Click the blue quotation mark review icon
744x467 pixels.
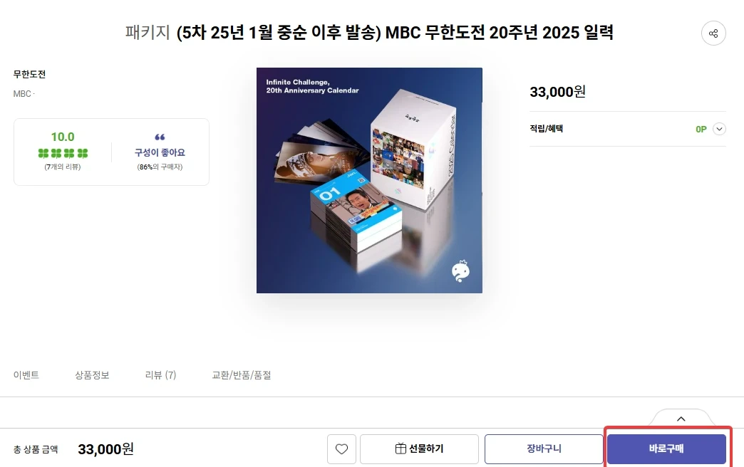tap(160, 137)
